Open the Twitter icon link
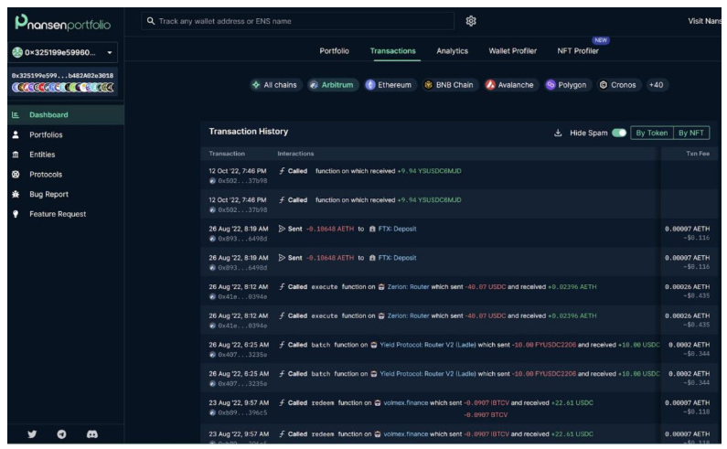Image resolution: width=727 pixels, height=449 pixels. (x=32, y=434)
